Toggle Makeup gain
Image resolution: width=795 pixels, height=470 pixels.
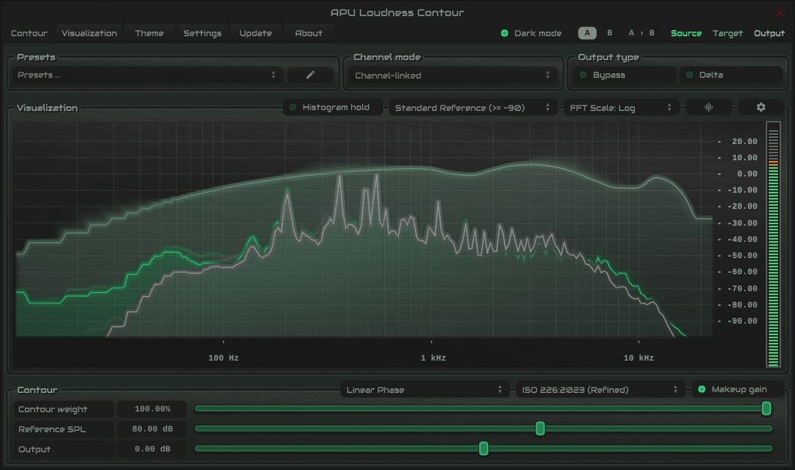[x=738, y=389]
